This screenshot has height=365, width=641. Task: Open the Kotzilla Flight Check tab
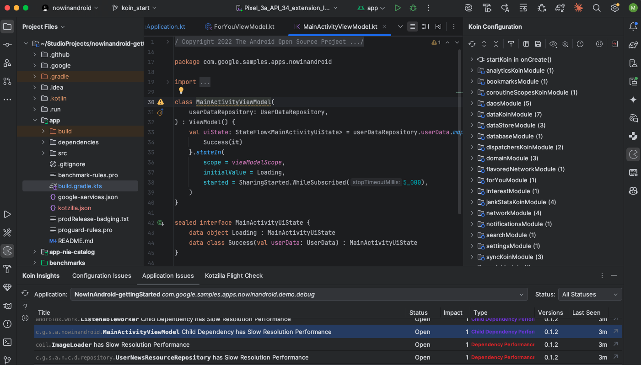pos(234,275)
